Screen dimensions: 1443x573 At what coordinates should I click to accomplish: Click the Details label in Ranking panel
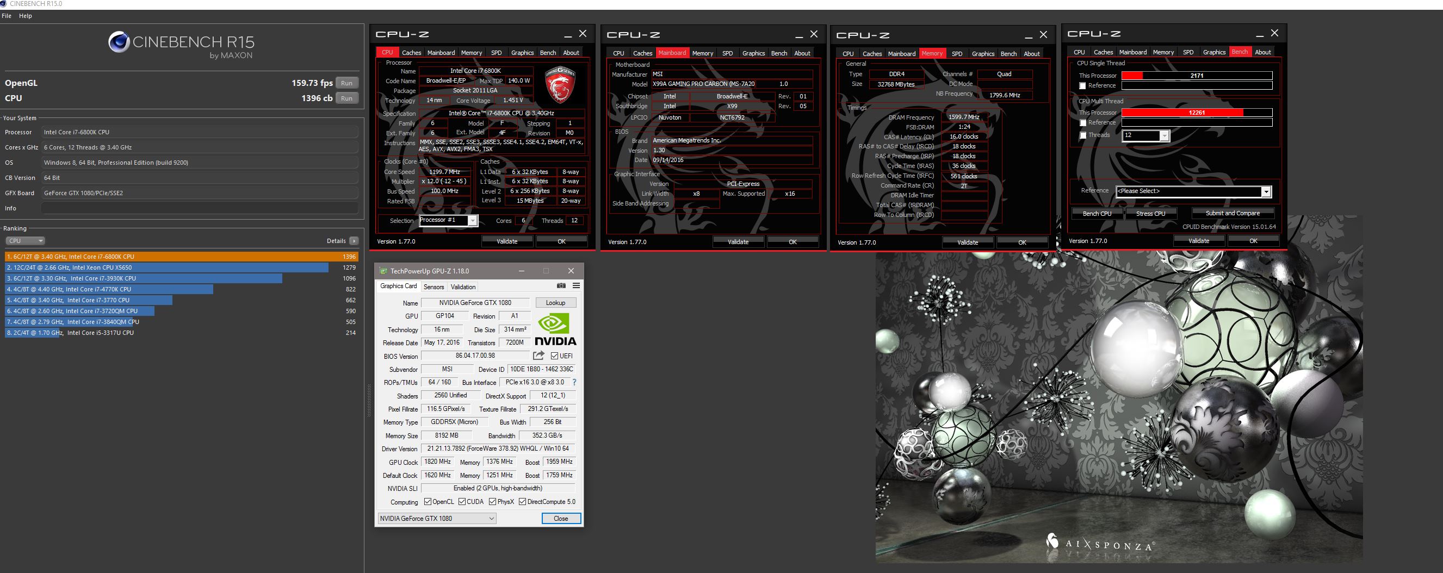[x=336, y=241]
